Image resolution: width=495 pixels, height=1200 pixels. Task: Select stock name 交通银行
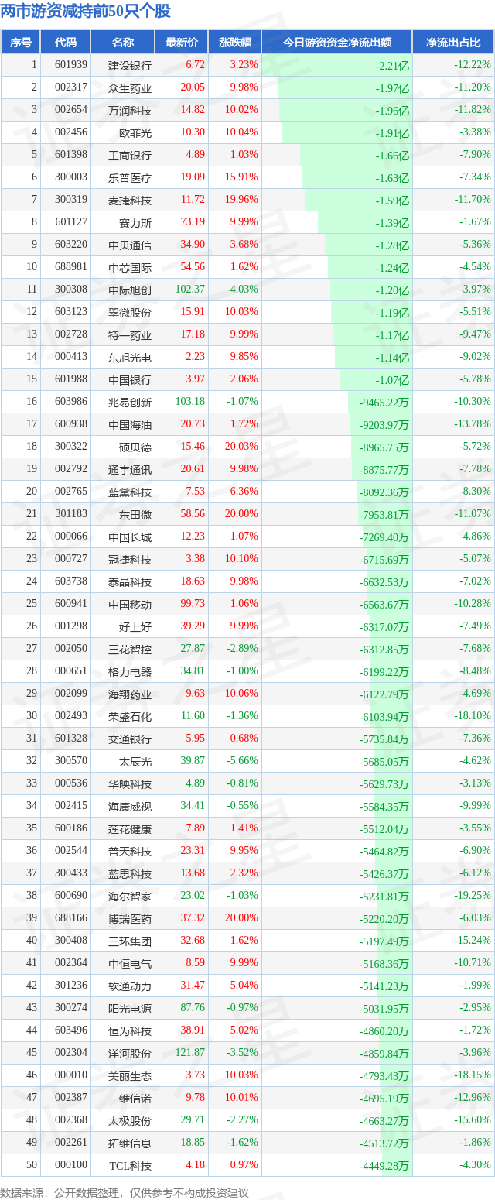[130, 739]
